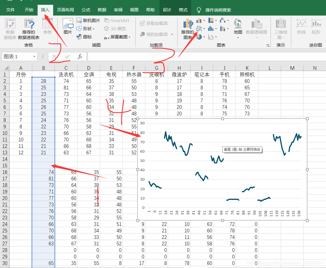326x268 pixels.
Task: Switch to the View (视图) tab
Action: coord(134,10)
